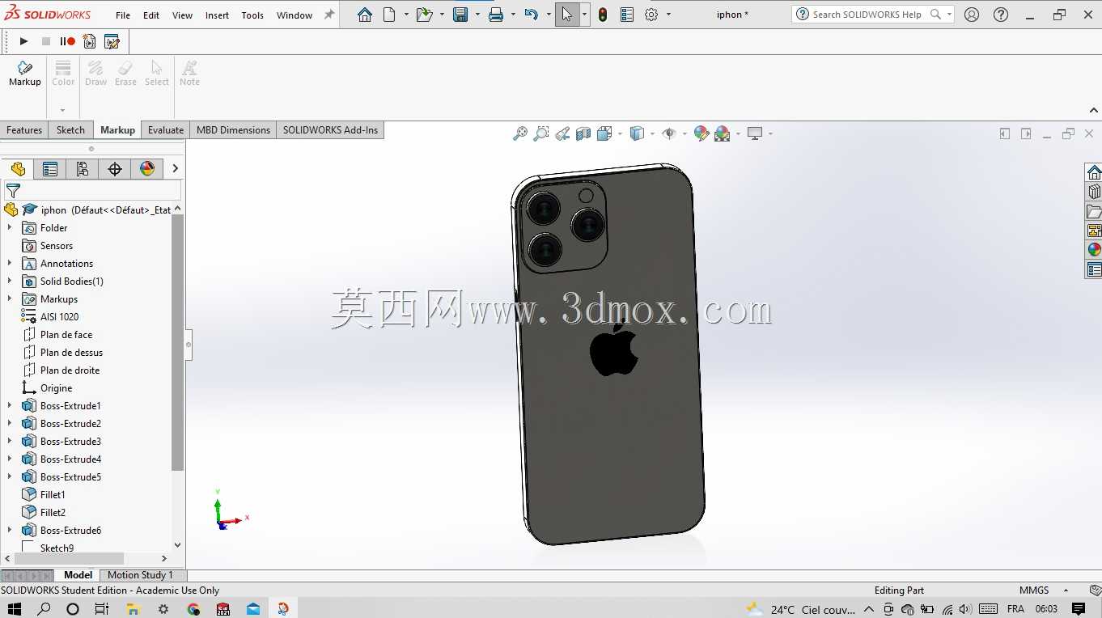Screen dimensions: 1102x618
Task: Open the Apply Scene dropdown arrow
Action: (x=738, y=133)
